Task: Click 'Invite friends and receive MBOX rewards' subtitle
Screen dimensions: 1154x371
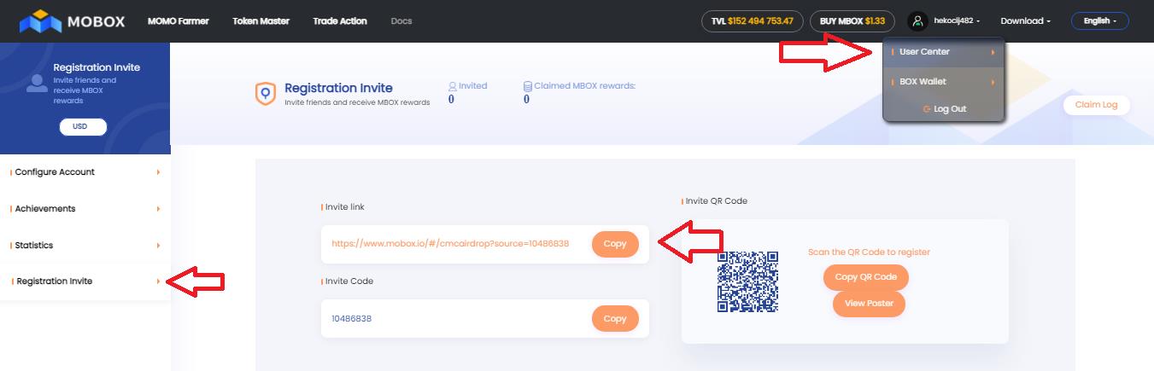Action: (x=357, y=103)
